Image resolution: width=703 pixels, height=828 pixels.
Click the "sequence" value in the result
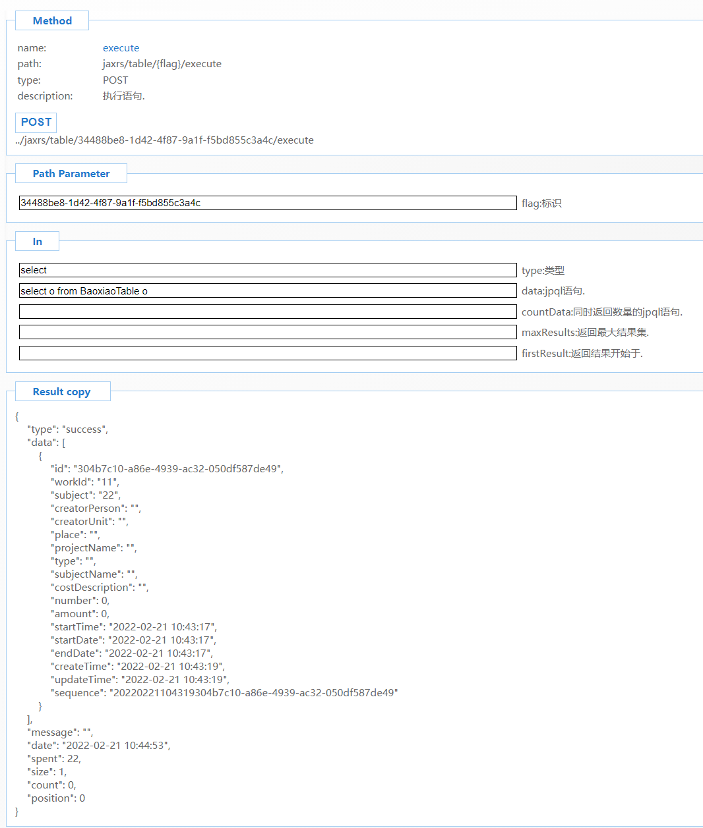tap(253, 693)
